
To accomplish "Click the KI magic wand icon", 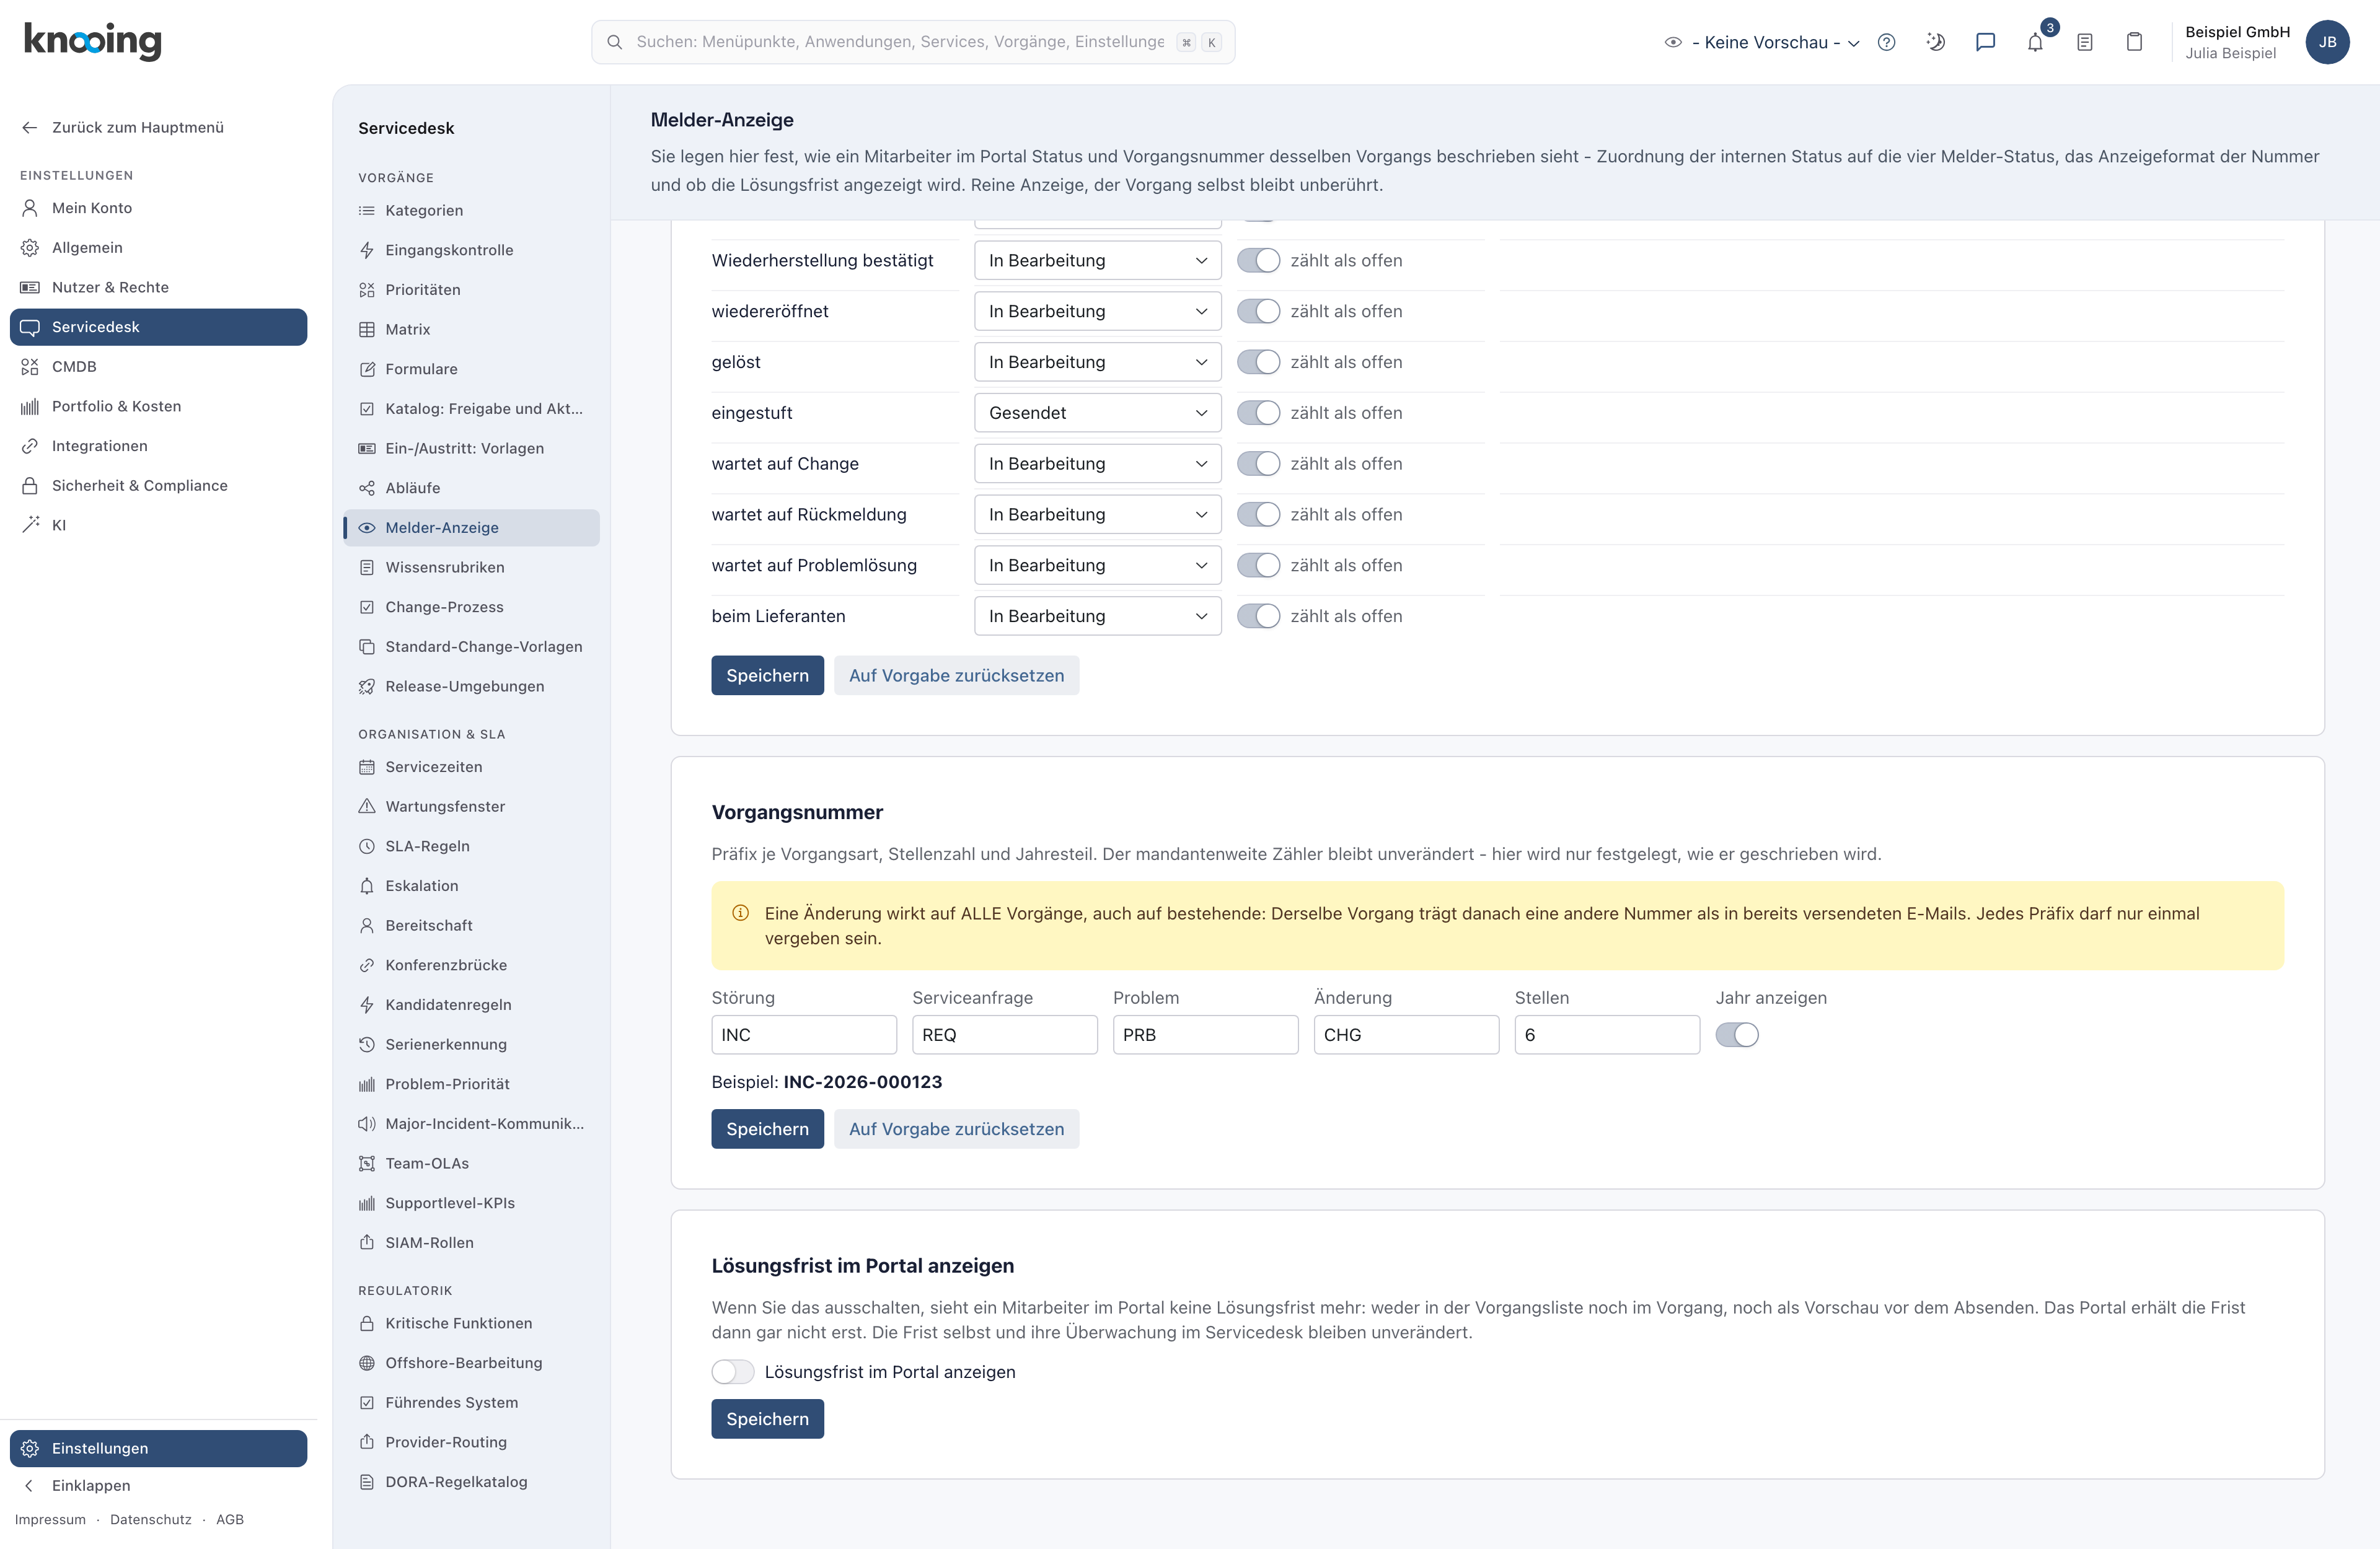I will (30, 525).
